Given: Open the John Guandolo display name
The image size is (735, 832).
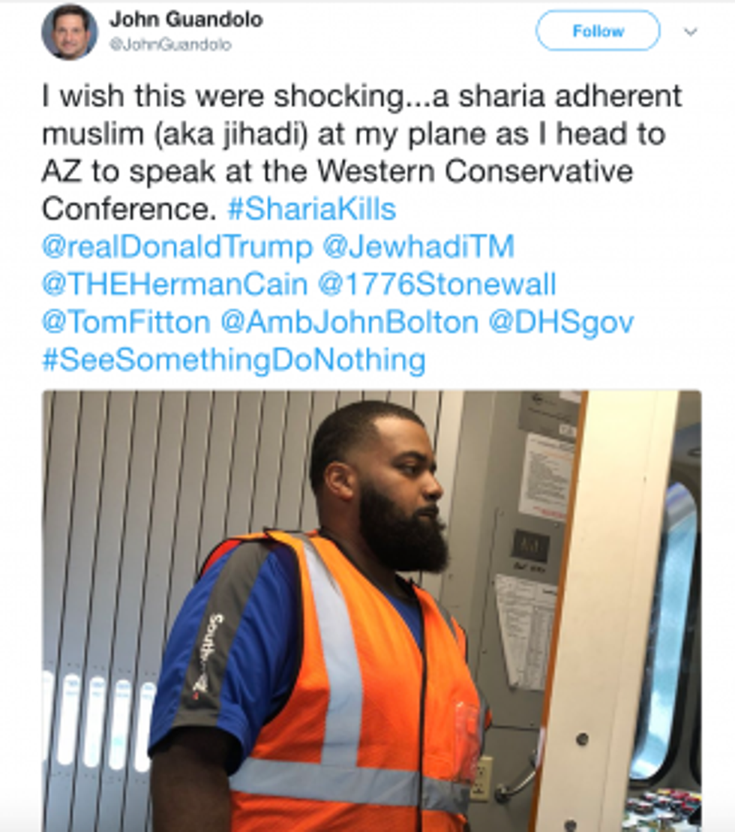Looking at the screenshot, I should [185, 20].
